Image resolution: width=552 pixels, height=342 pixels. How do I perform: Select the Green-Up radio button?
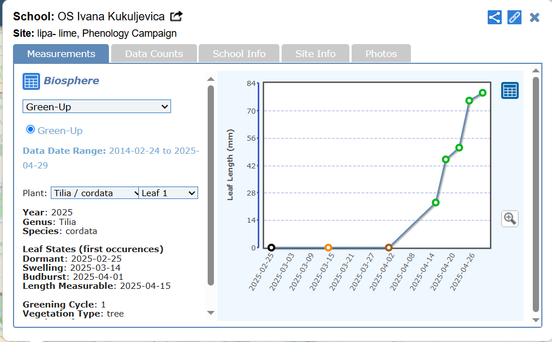tap(31, 129)
